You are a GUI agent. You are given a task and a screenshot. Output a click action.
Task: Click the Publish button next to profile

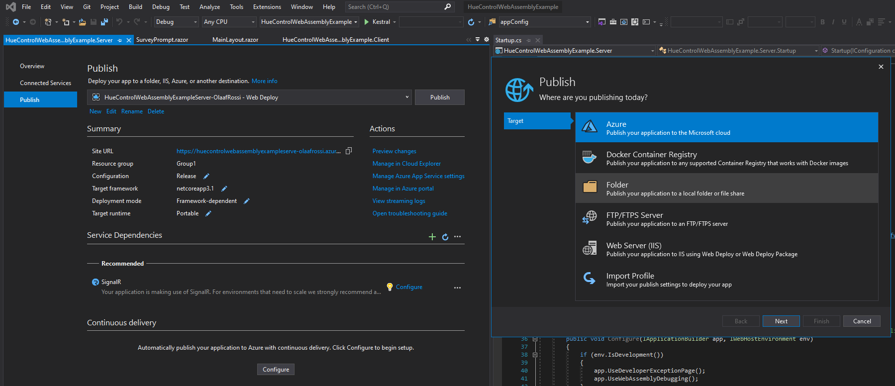pyautogui.click(x=440, y=97)
